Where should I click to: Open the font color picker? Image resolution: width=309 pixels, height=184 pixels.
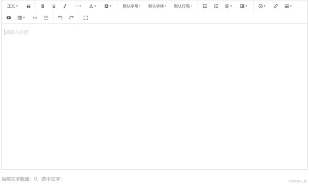pos(93,6)
